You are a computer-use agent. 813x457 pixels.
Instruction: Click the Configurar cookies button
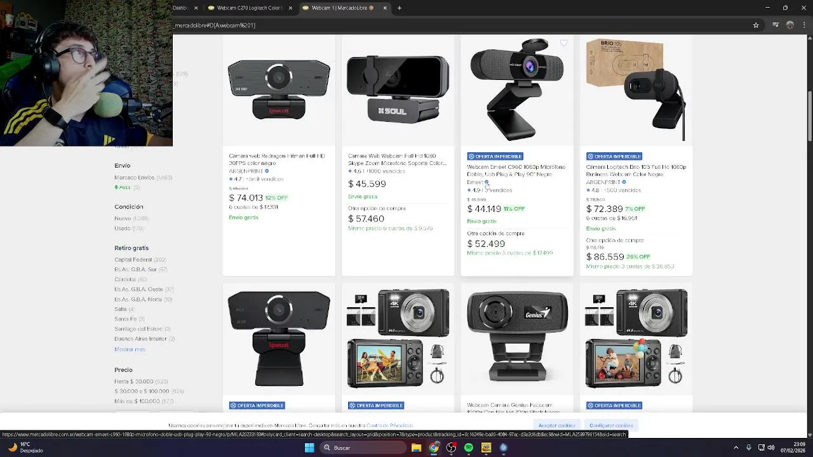[611, 425]
